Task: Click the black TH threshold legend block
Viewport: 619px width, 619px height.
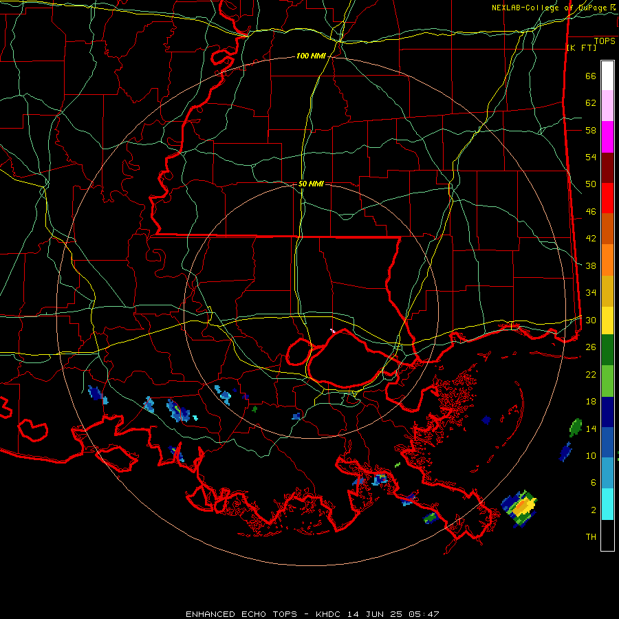Action: point(607,535)
